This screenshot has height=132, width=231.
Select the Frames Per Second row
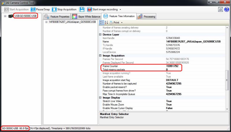coord(162,59)
